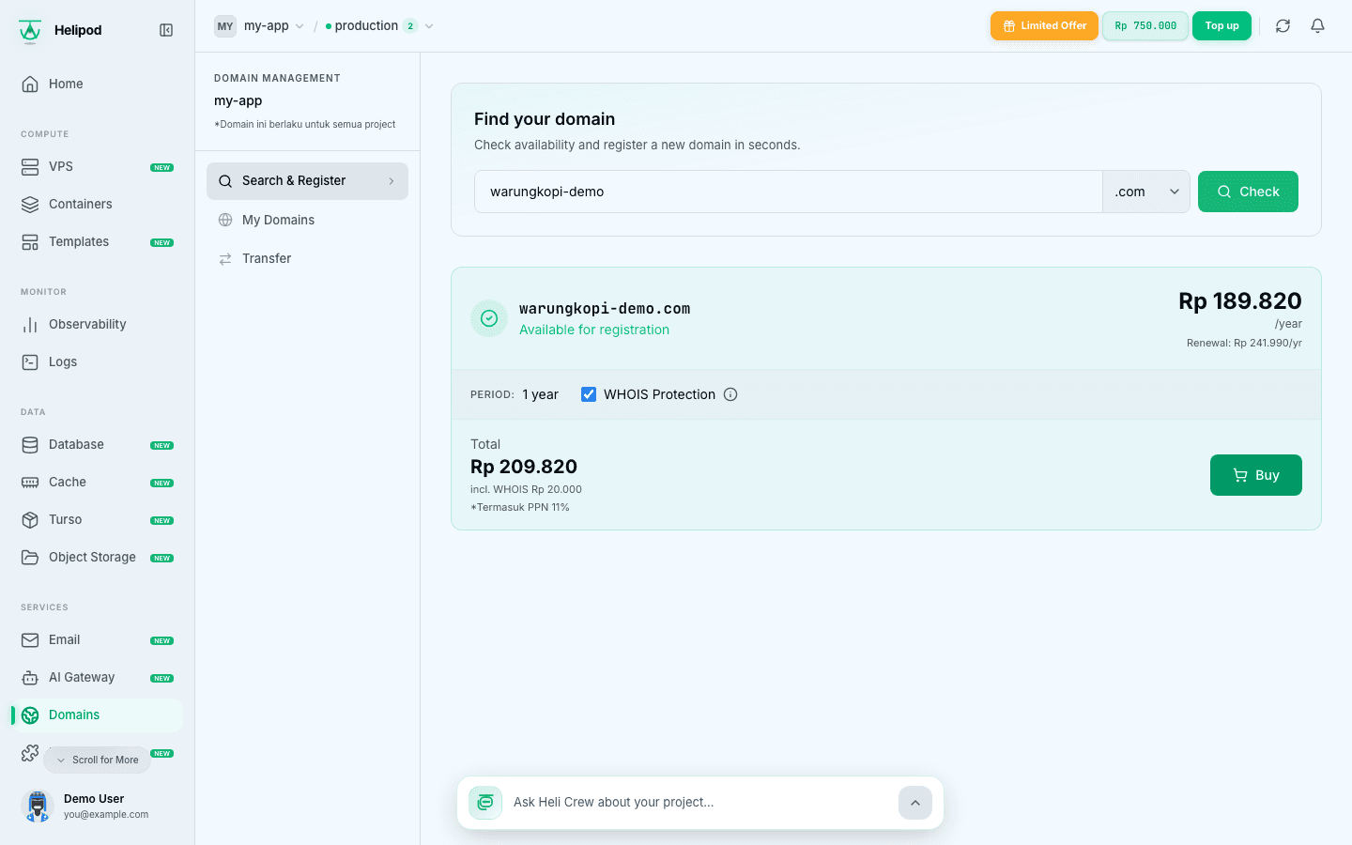Click the Buy button
Viewport: 1352px width, 845px height.
[x=1255, y=475]
